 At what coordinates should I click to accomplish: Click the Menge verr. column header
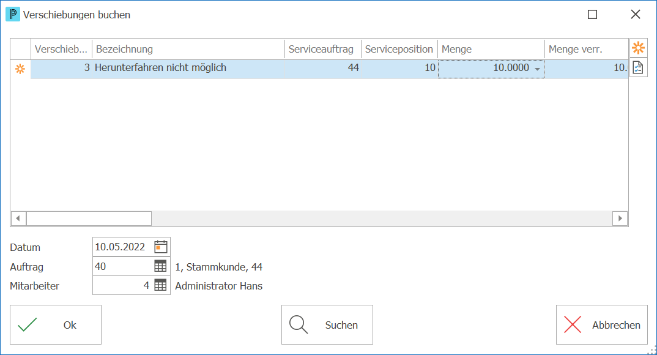click(586, 49)
